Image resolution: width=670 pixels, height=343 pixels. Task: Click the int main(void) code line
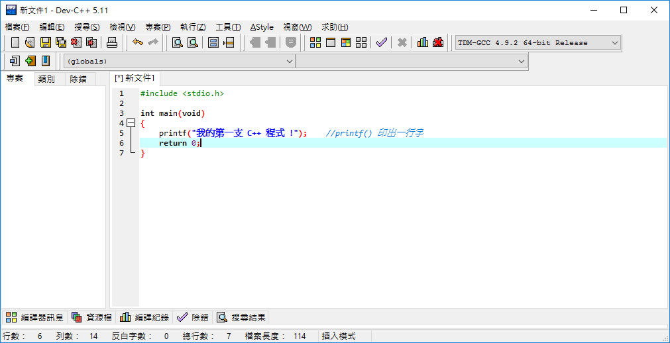pyautogui.click(x=173, y=113)
